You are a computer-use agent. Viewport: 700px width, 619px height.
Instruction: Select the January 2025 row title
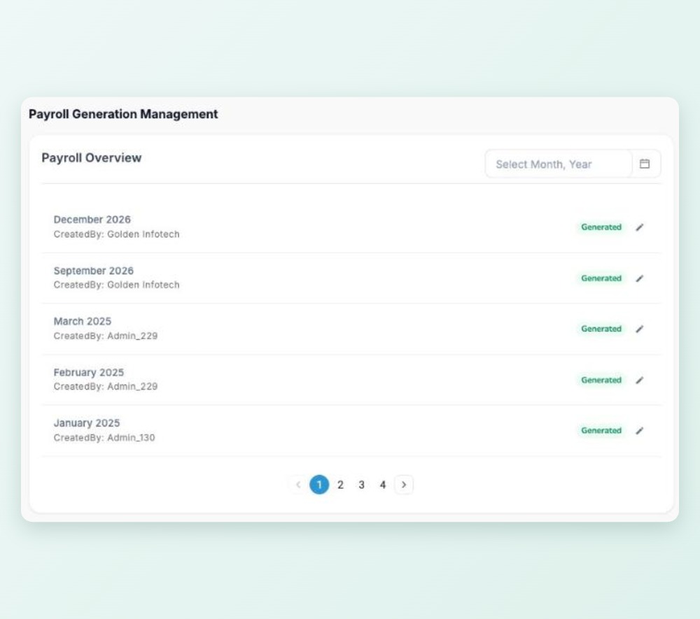pos(87,422)
